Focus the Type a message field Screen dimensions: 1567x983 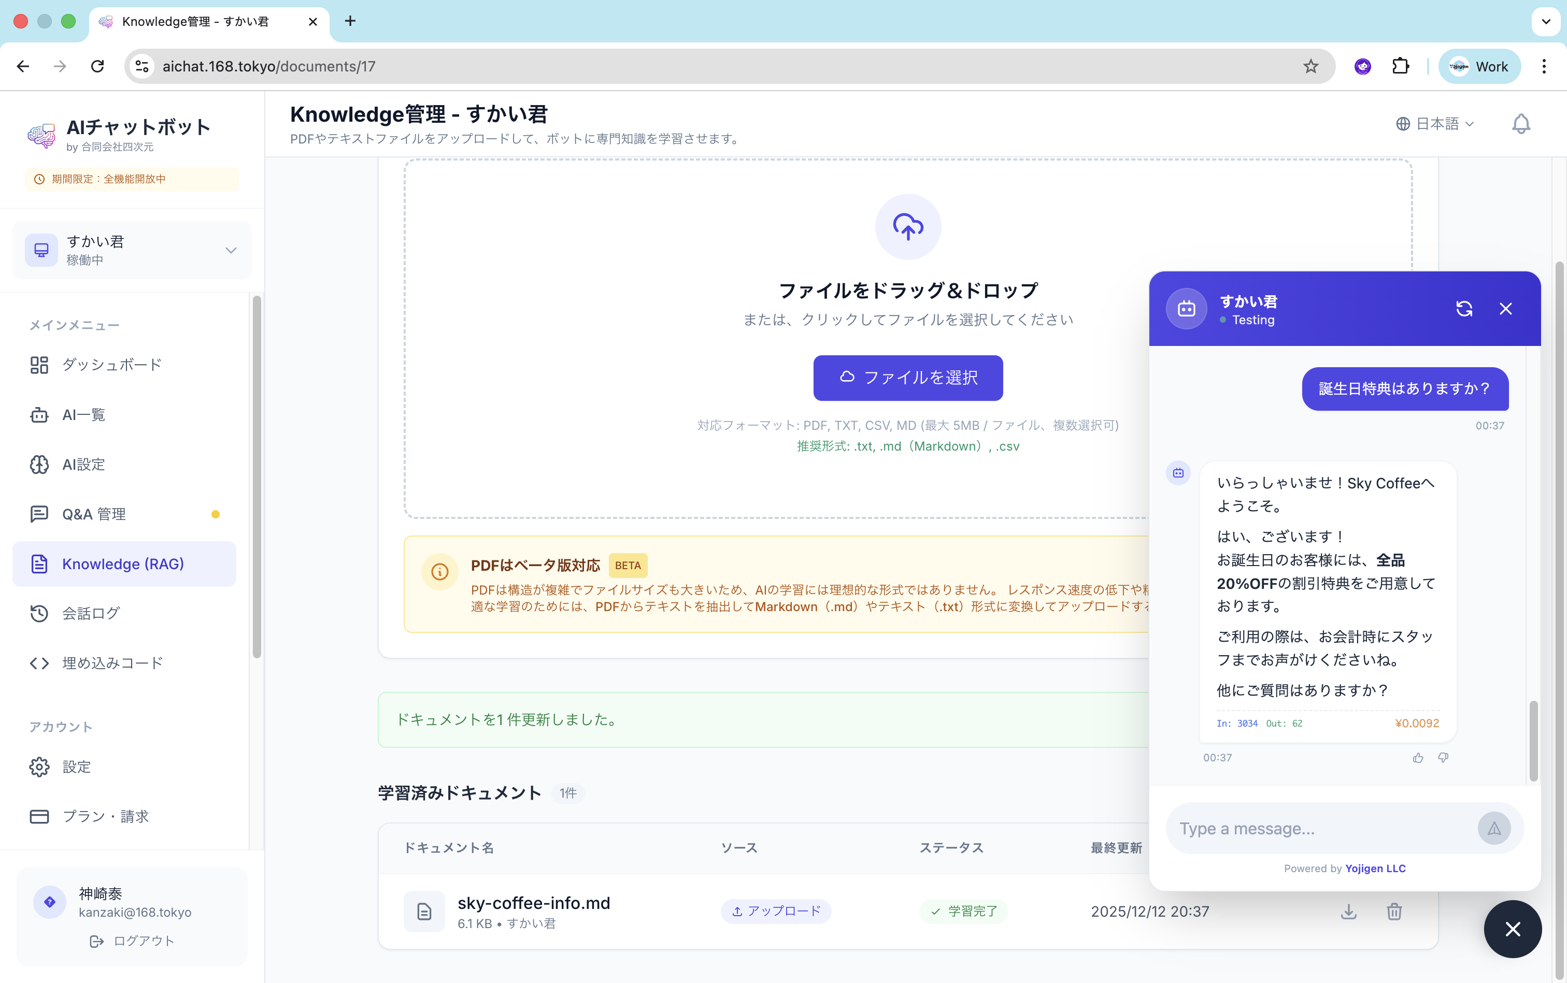pos(1320,828)
